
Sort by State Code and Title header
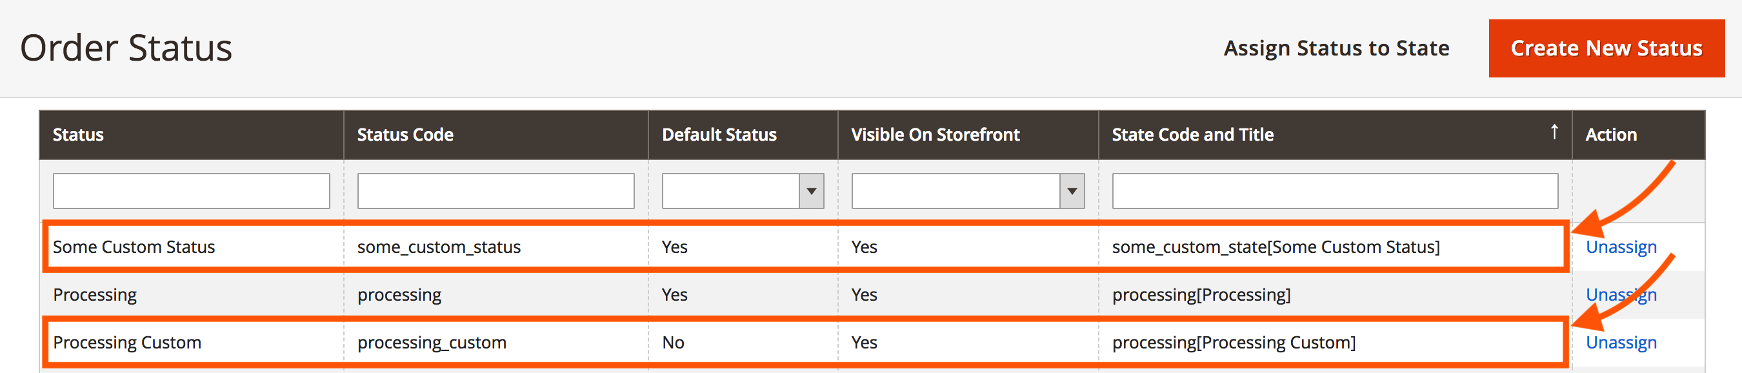click(1192, 135)
